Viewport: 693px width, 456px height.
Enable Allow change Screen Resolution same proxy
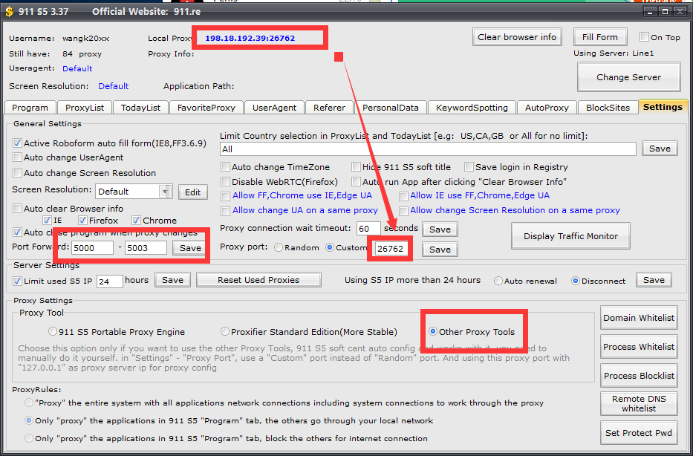(x=403, y=211)
